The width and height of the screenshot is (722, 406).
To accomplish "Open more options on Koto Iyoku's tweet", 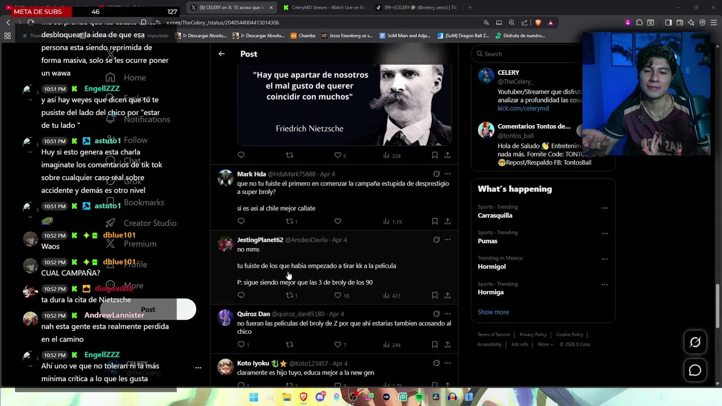I will (x=447, y=363).
